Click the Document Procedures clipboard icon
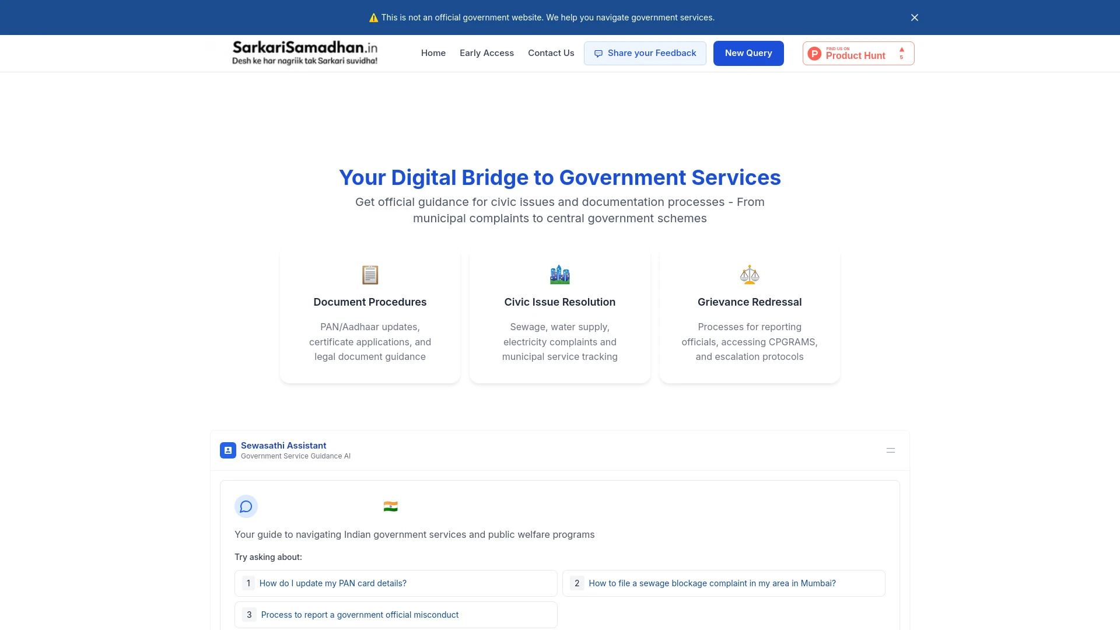Image resolution: width=1120 pixels, height=630 pixels. pos(370,274)
